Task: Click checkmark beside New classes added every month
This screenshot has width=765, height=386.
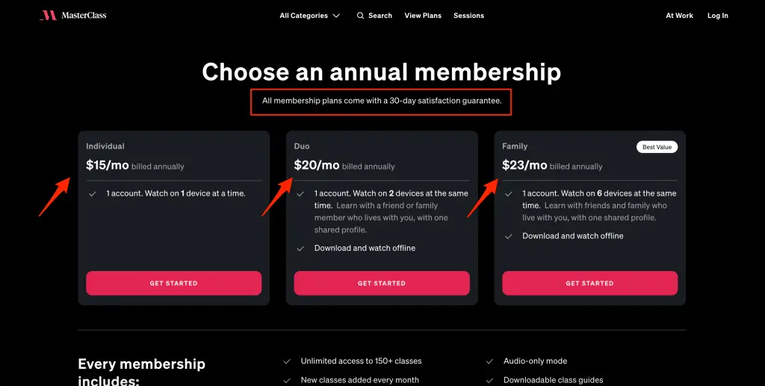Action: pos(287,380)
